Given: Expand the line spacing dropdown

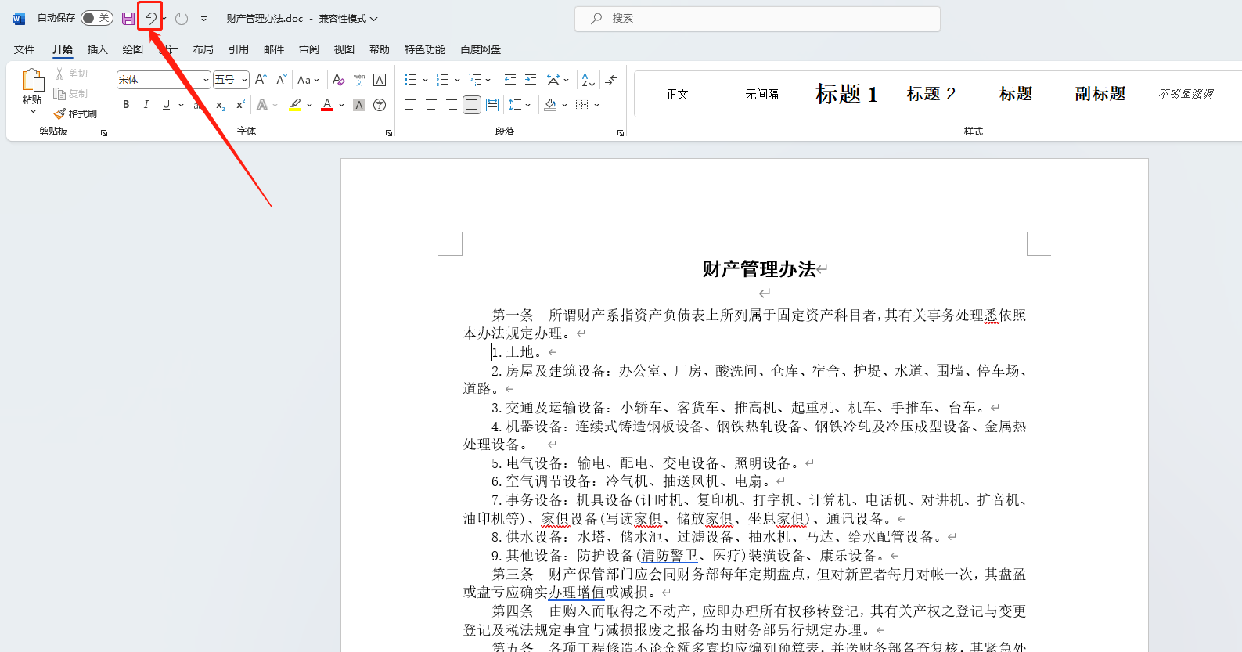Looking at the screenshot, I should click(x=528, y=105).
